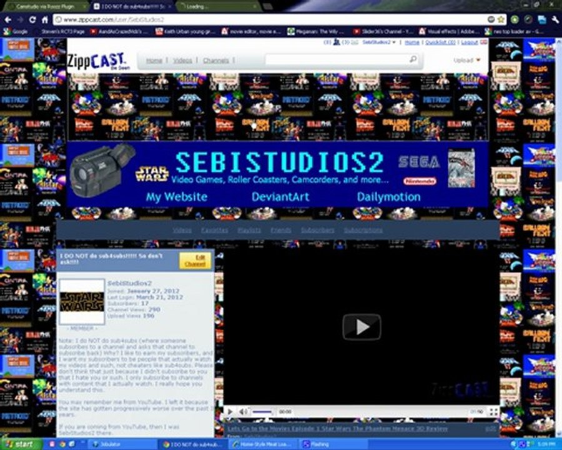
Task: Click the friends icon in ZippCast top bar
Action: pos(336,42)
